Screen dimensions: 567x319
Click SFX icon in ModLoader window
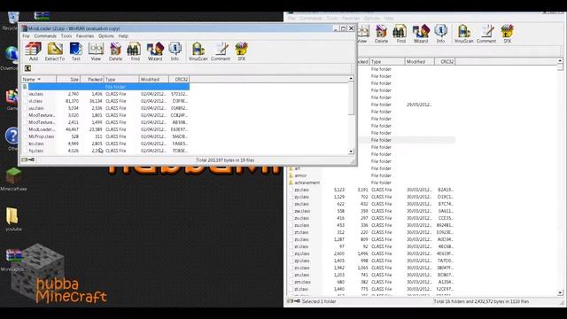[x=241, y=51]
